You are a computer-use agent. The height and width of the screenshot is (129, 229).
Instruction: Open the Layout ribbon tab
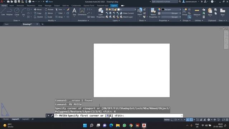tap(114, 6)
